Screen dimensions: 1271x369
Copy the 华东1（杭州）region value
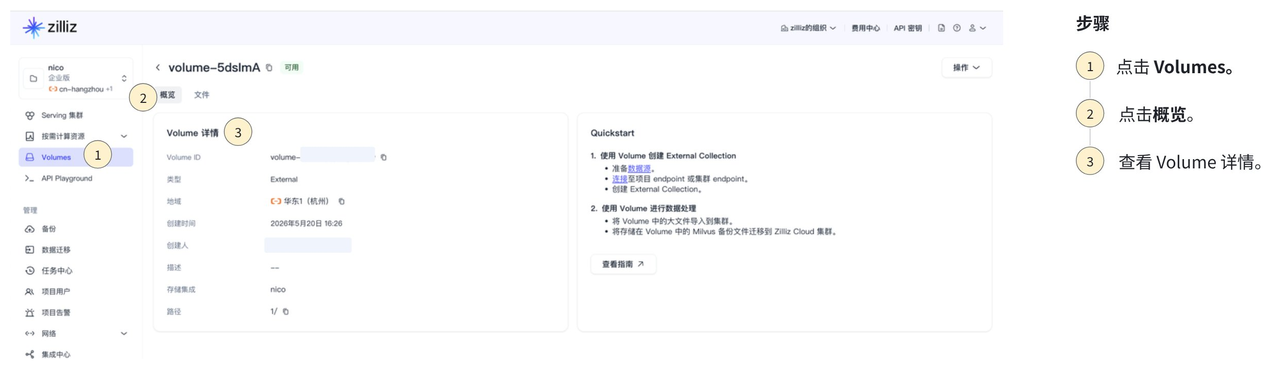pyautogui.click(x=342, y=201)
